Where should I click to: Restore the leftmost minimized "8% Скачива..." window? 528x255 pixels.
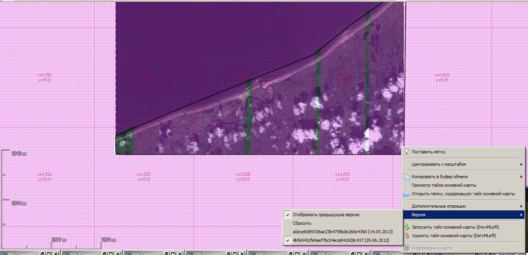pos(42,253)
